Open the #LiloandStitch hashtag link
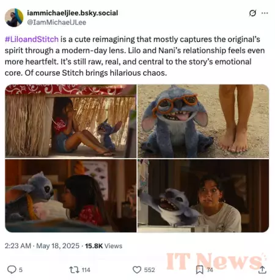Image resolution: width=275 pixels, height=280 pixels. 32,39
